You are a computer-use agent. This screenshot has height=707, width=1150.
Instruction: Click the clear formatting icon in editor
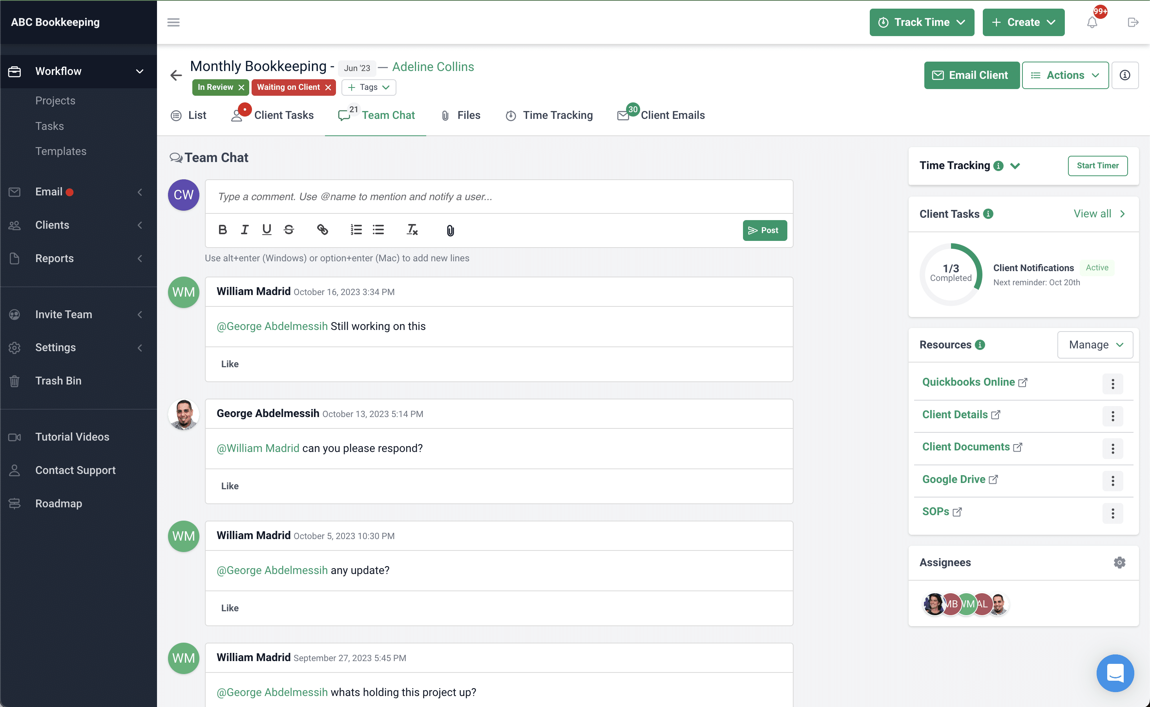pos(413,230)
